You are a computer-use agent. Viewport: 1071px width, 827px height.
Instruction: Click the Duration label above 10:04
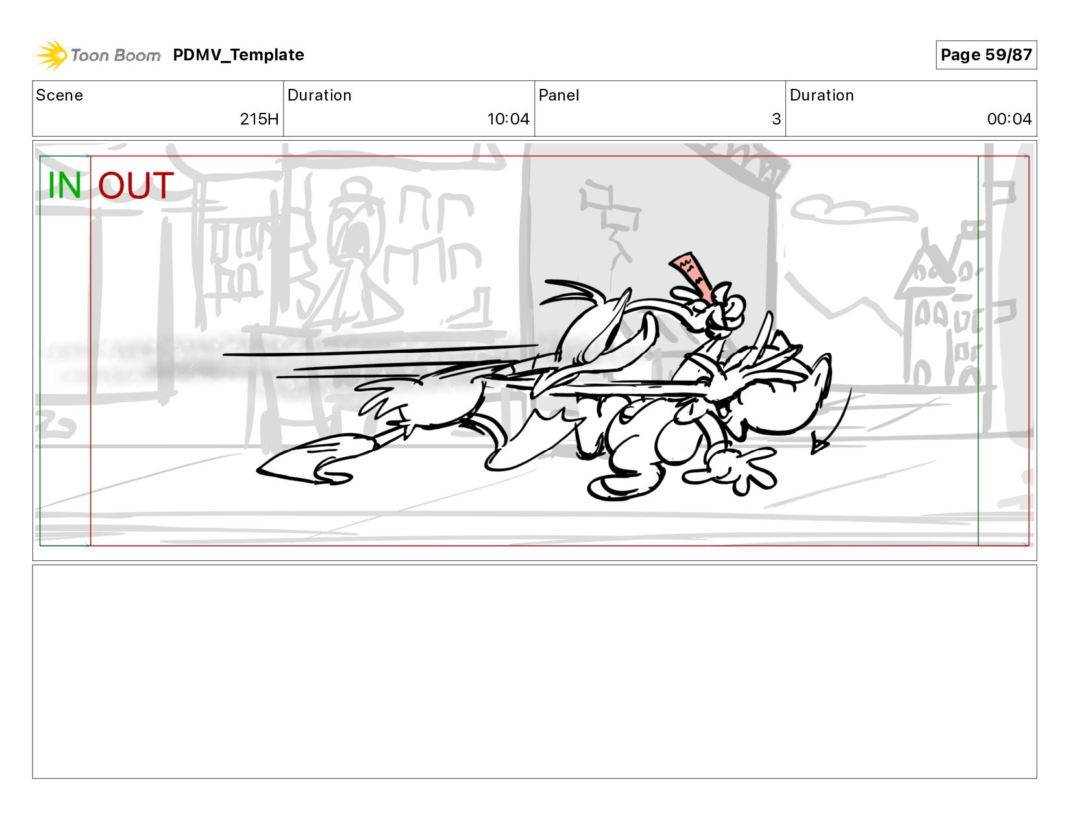pyautogui.click(x=319, y=95)
